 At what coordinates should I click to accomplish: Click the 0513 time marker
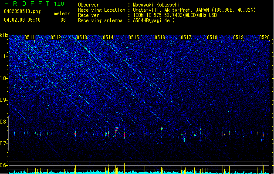pos(82,37)
